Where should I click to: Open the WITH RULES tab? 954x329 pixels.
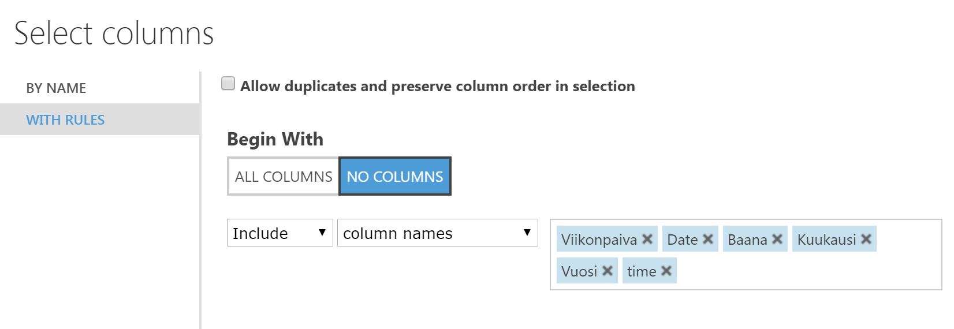pyautogui.click(x=65, y=120)
